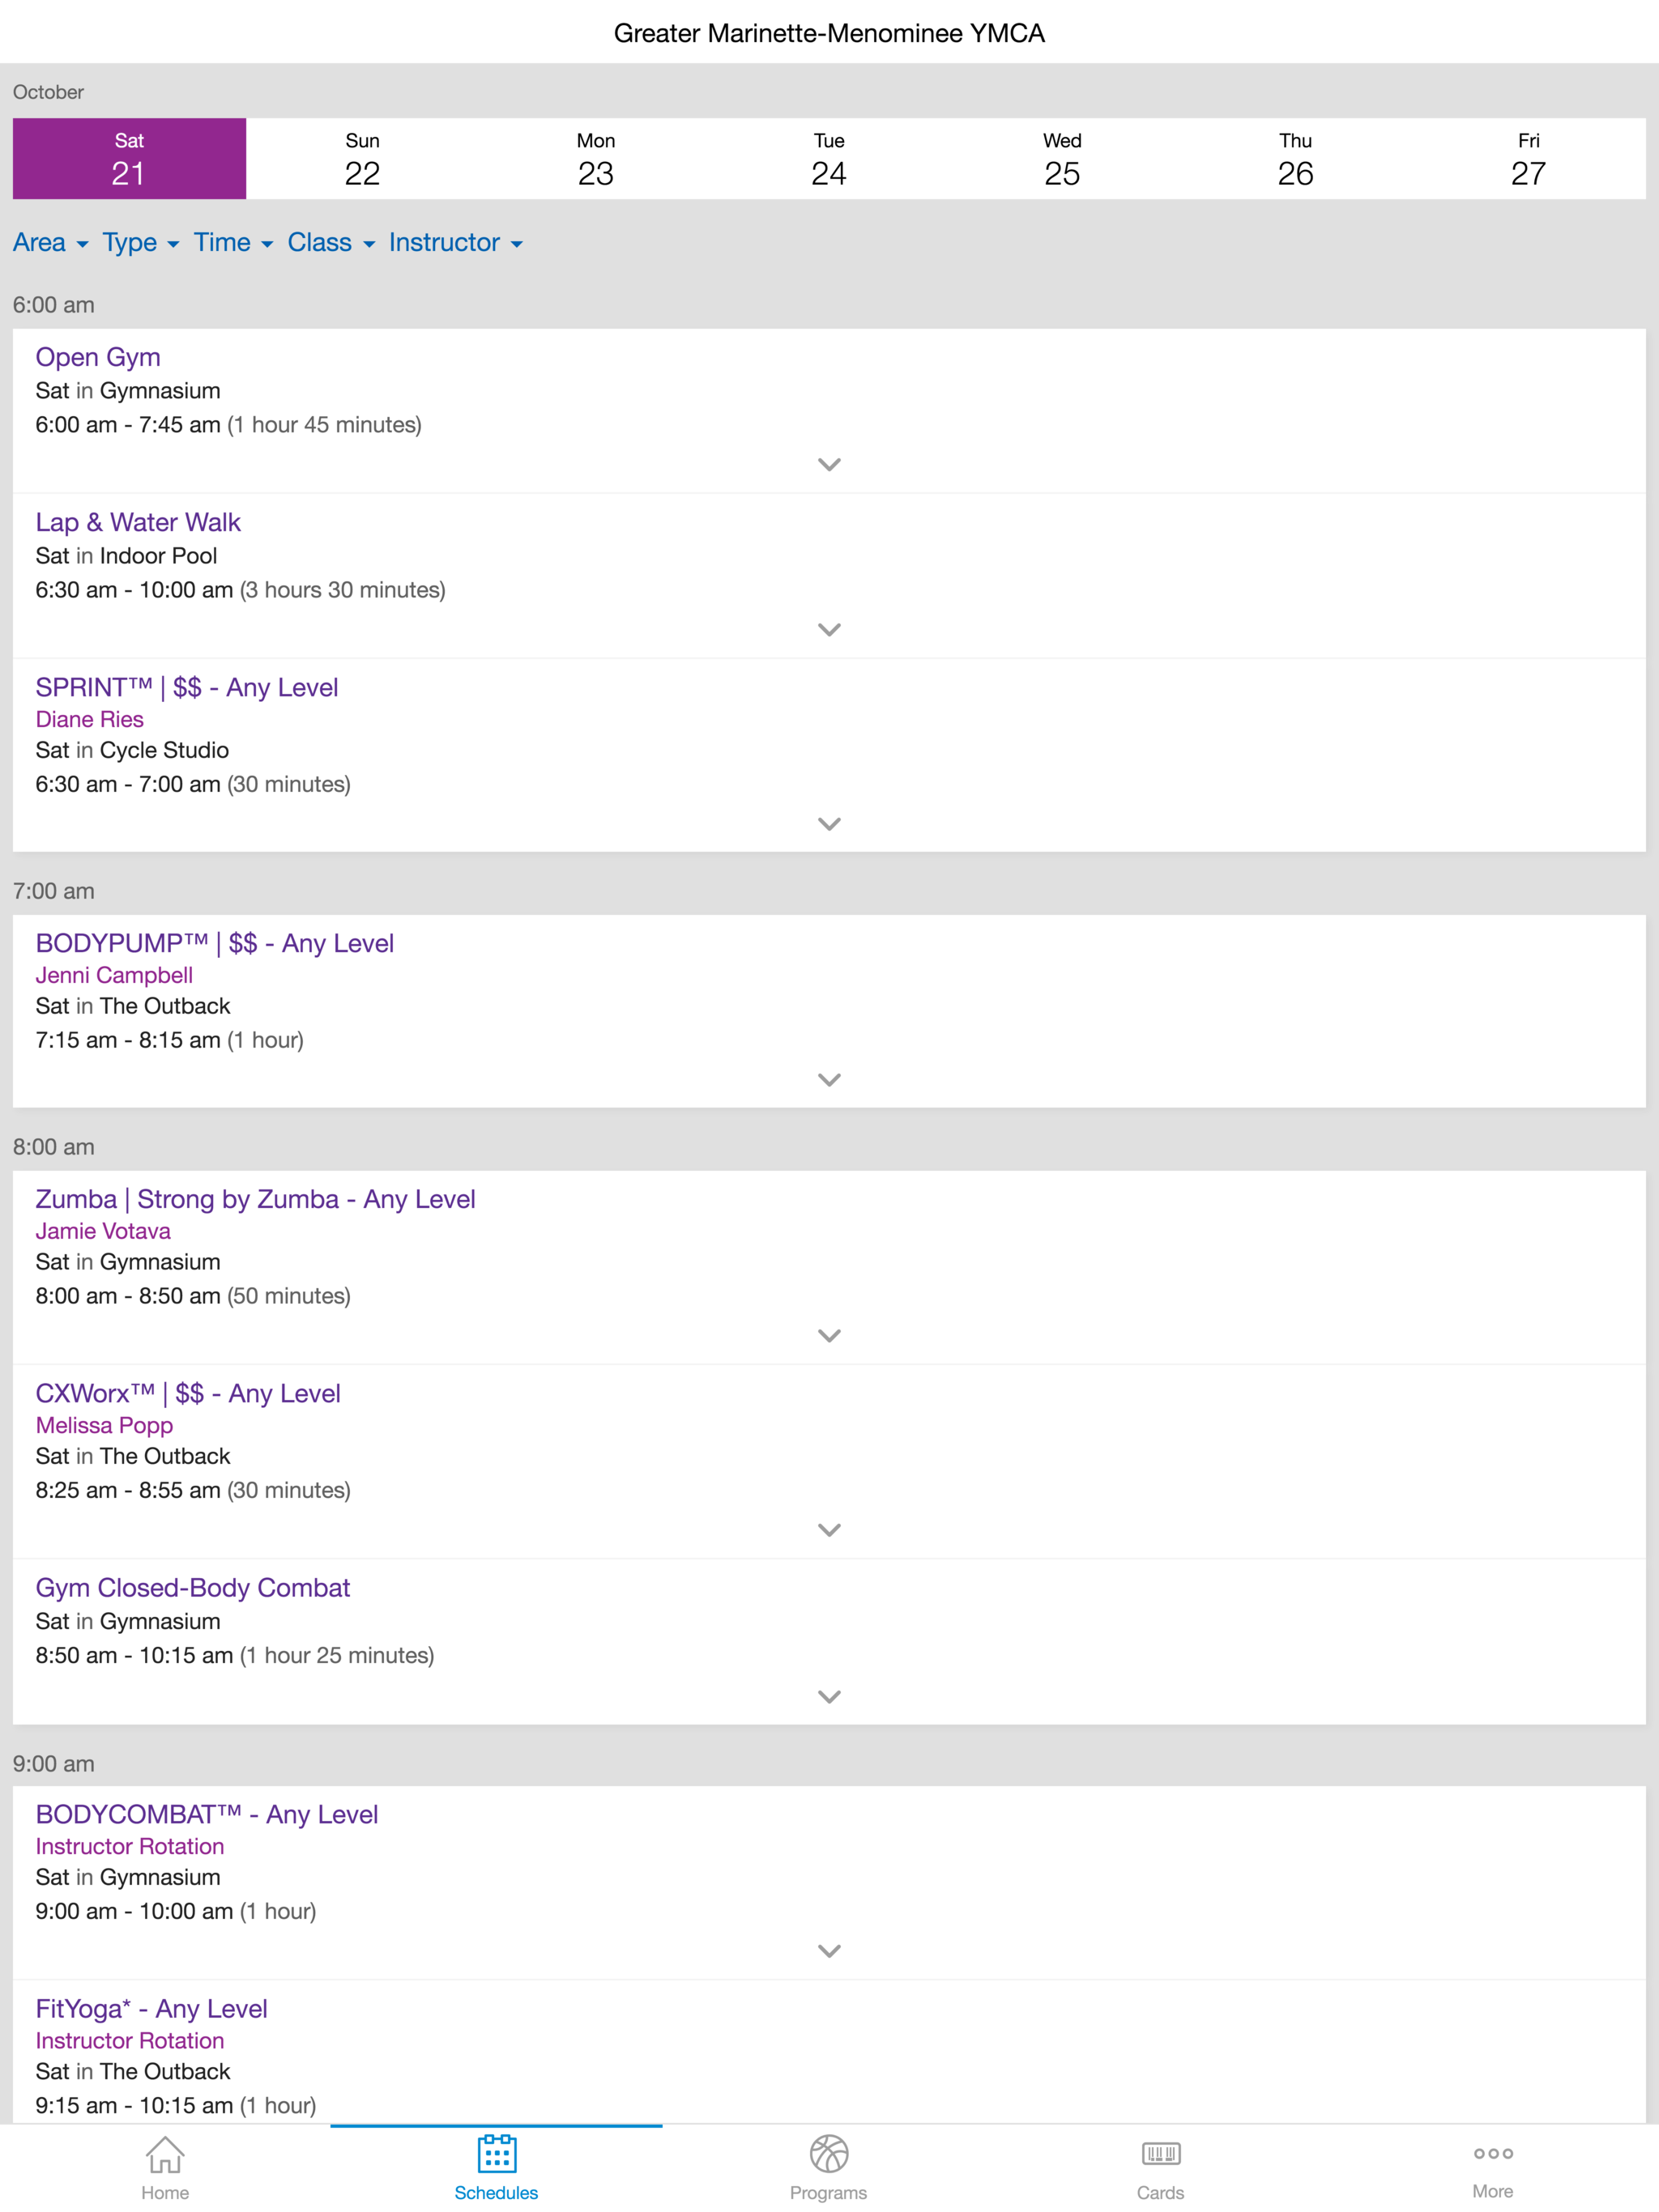Expand Gym Closed-Body Combat chevron

click(x=829, y=1696)
